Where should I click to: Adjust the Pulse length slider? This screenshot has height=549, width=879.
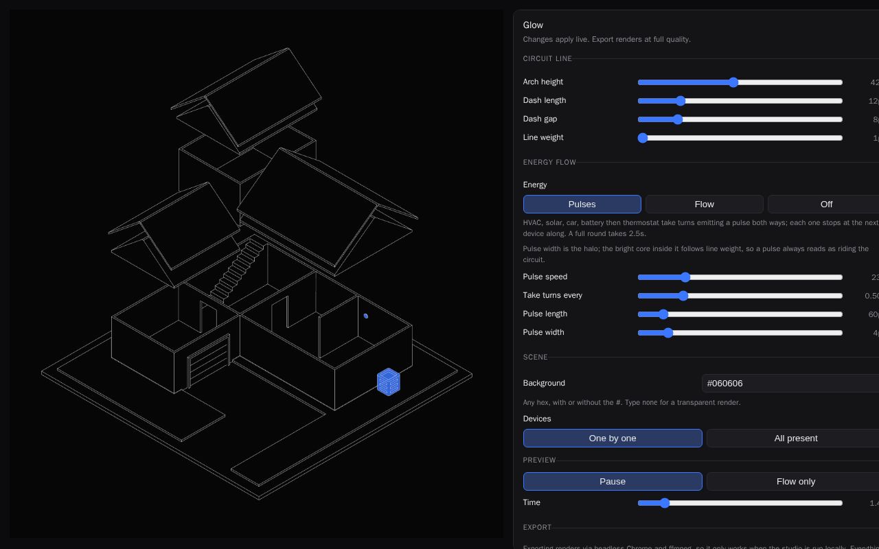click(740, 314)
